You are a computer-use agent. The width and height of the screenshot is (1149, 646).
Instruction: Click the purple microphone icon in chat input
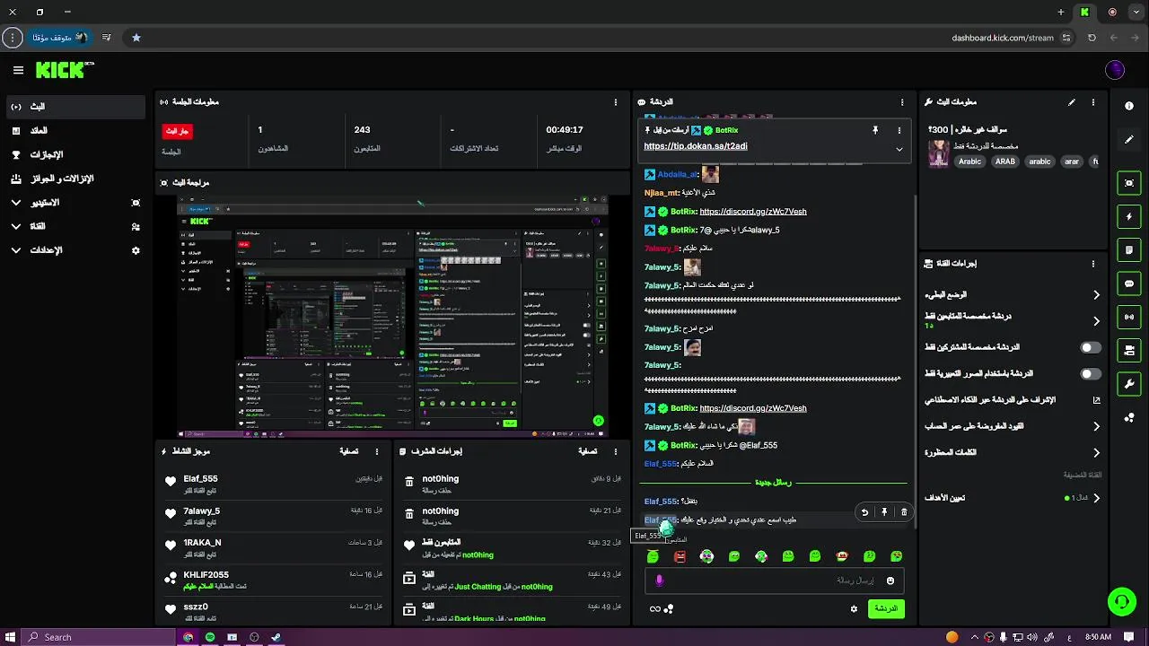click(x=660, y=581)
